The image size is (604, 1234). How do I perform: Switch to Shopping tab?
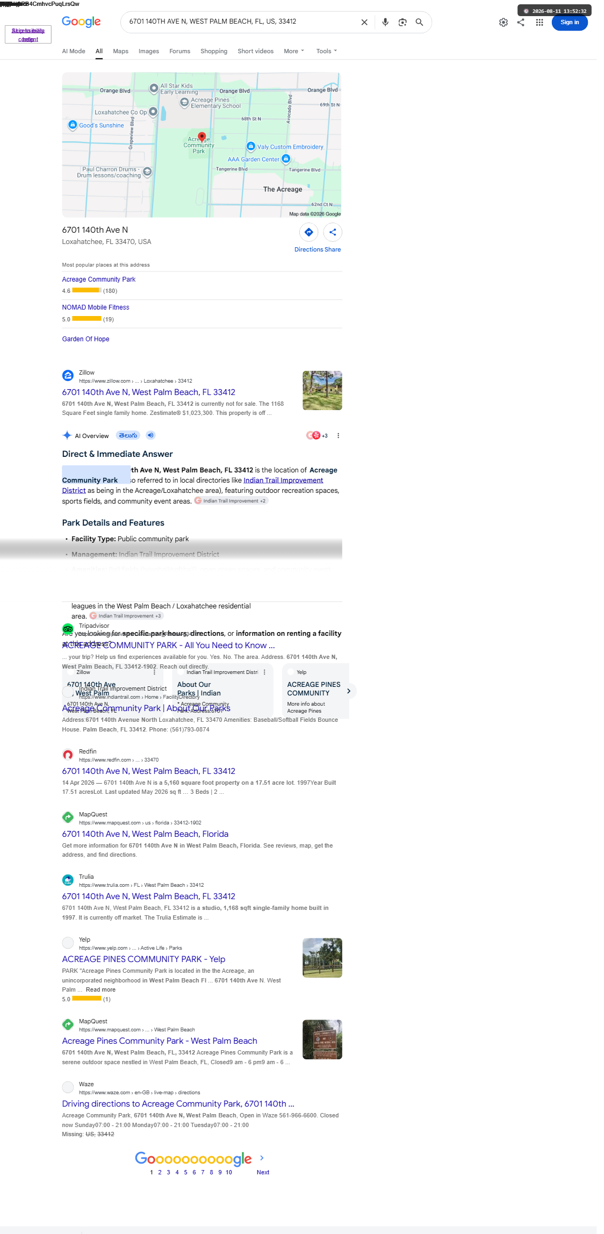tap(214, 51)
